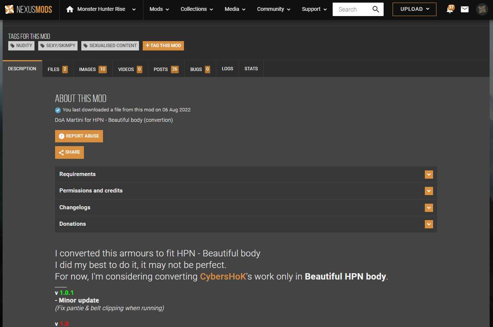The image size is (493, 327).
Task: Click the NUDITY tag
Action: (21, 46)
